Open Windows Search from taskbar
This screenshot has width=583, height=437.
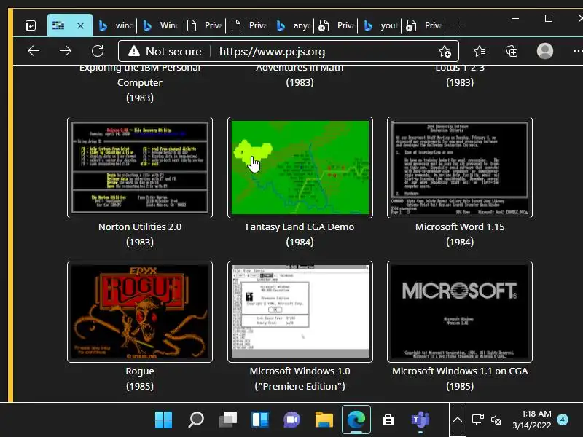[x=196, y=420]
